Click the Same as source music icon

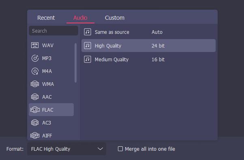(x=88, y=32)
